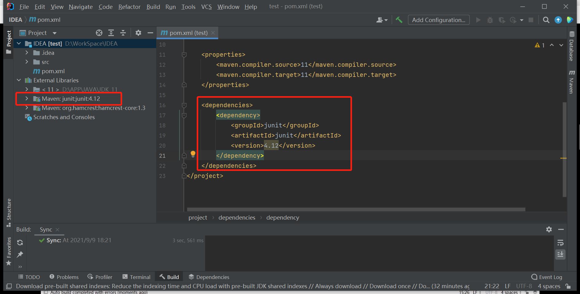Open the user account icon dropdown
The height and width of the screenshot is (294, 580).
pyautogui.click(x=382, y=20)
